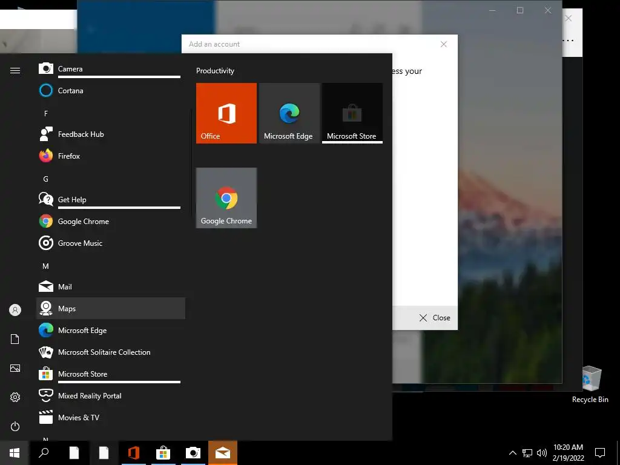Screen dimensions: 620x465
Task: Select the Recycle Bin desktop icon
Action: [x=590, y=384]
